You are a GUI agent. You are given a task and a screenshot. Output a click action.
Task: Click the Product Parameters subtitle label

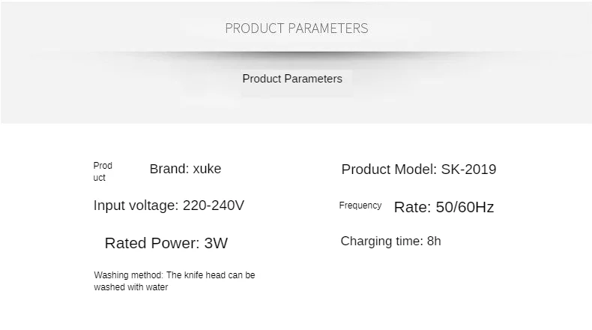pos(292,79)
